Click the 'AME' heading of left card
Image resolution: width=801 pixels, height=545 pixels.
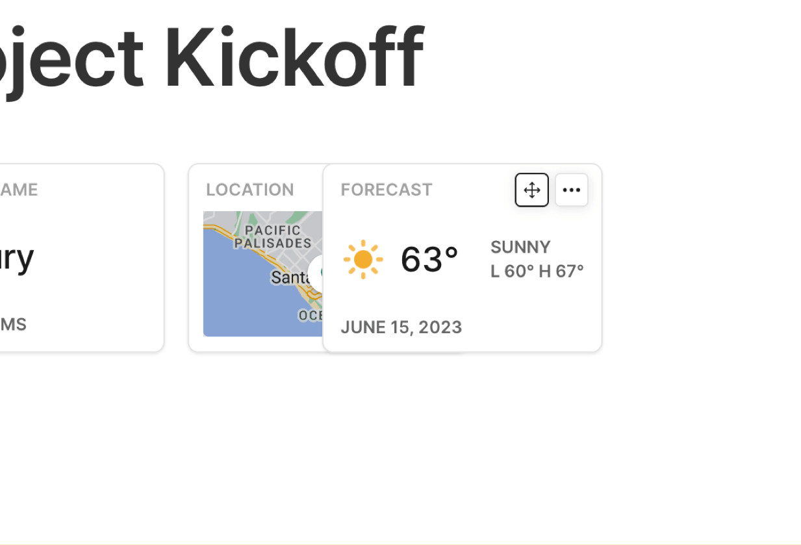[x=19, y=190]
